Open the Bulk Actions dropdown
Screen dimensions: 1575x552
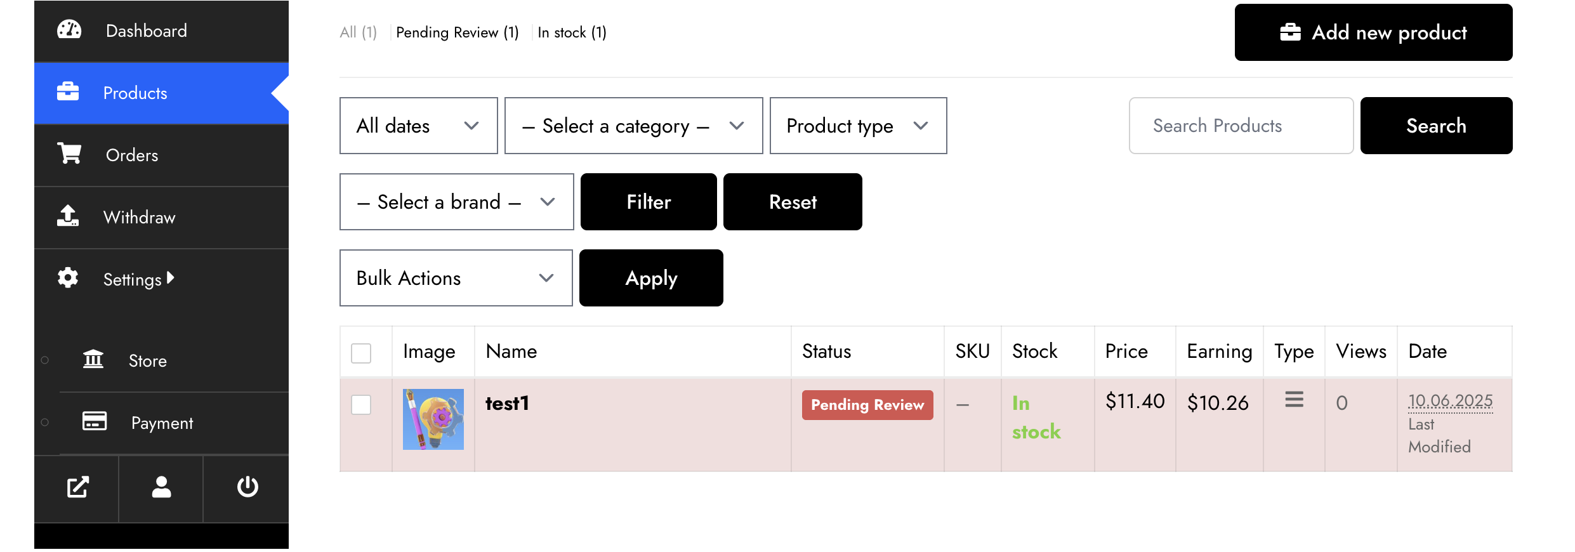click(456, 278)
